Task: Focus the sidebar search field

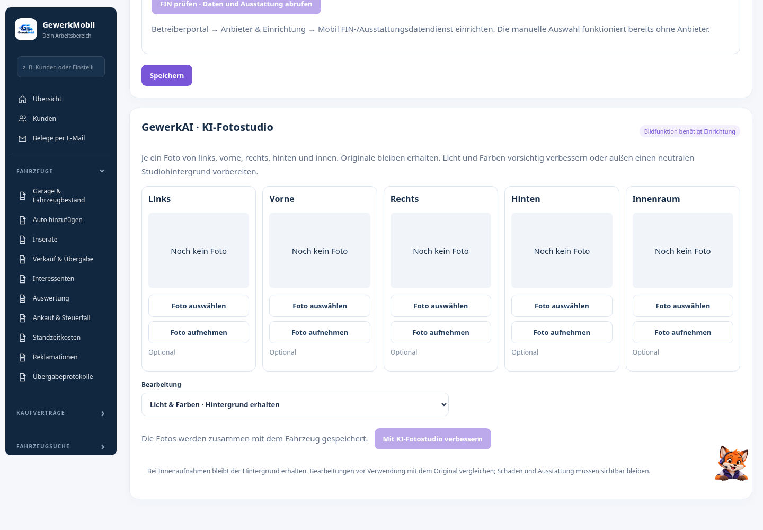Action: [61, 67]
